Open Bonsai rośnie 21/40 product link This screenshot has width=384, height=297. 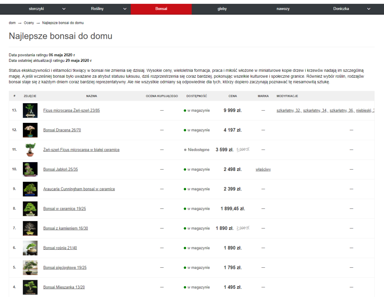pos(60,248)
